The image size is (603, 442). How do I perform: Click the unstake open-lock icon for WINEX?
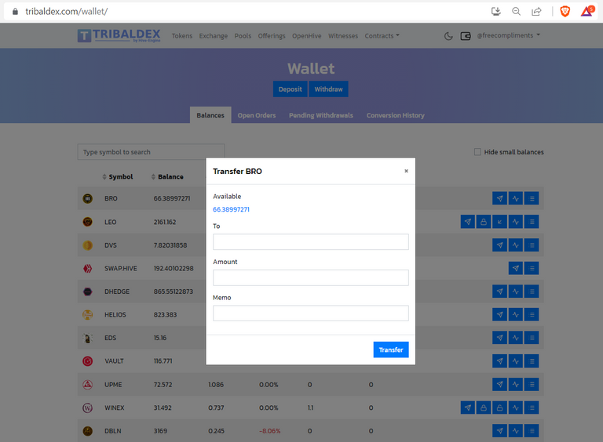pos(499,408)
